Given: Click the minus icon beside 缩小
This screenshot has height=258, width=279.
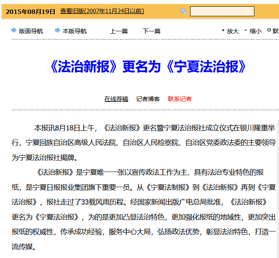Looking at the screenshot, I should coord(246,30).
